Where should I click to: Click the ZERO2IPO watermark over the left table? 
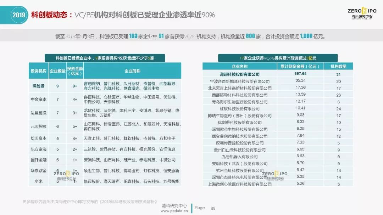pos(66,176)
